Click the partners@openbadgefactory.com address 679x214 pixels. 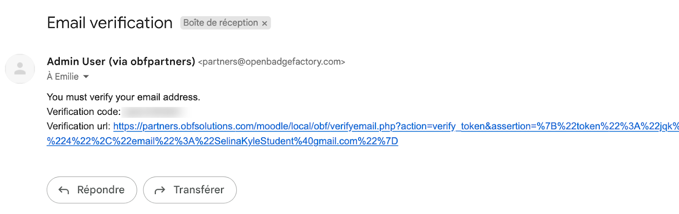coord(272,62)
